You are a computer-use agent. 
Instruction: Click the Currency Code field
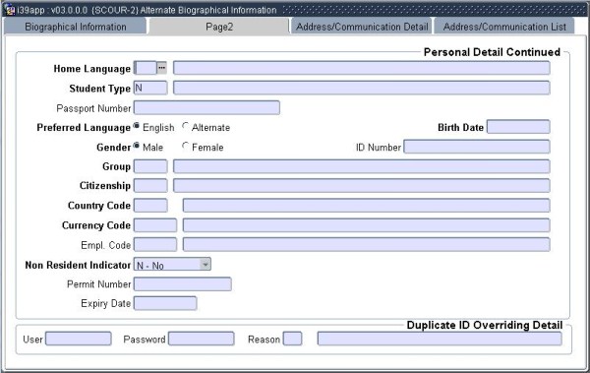(155, 225)
